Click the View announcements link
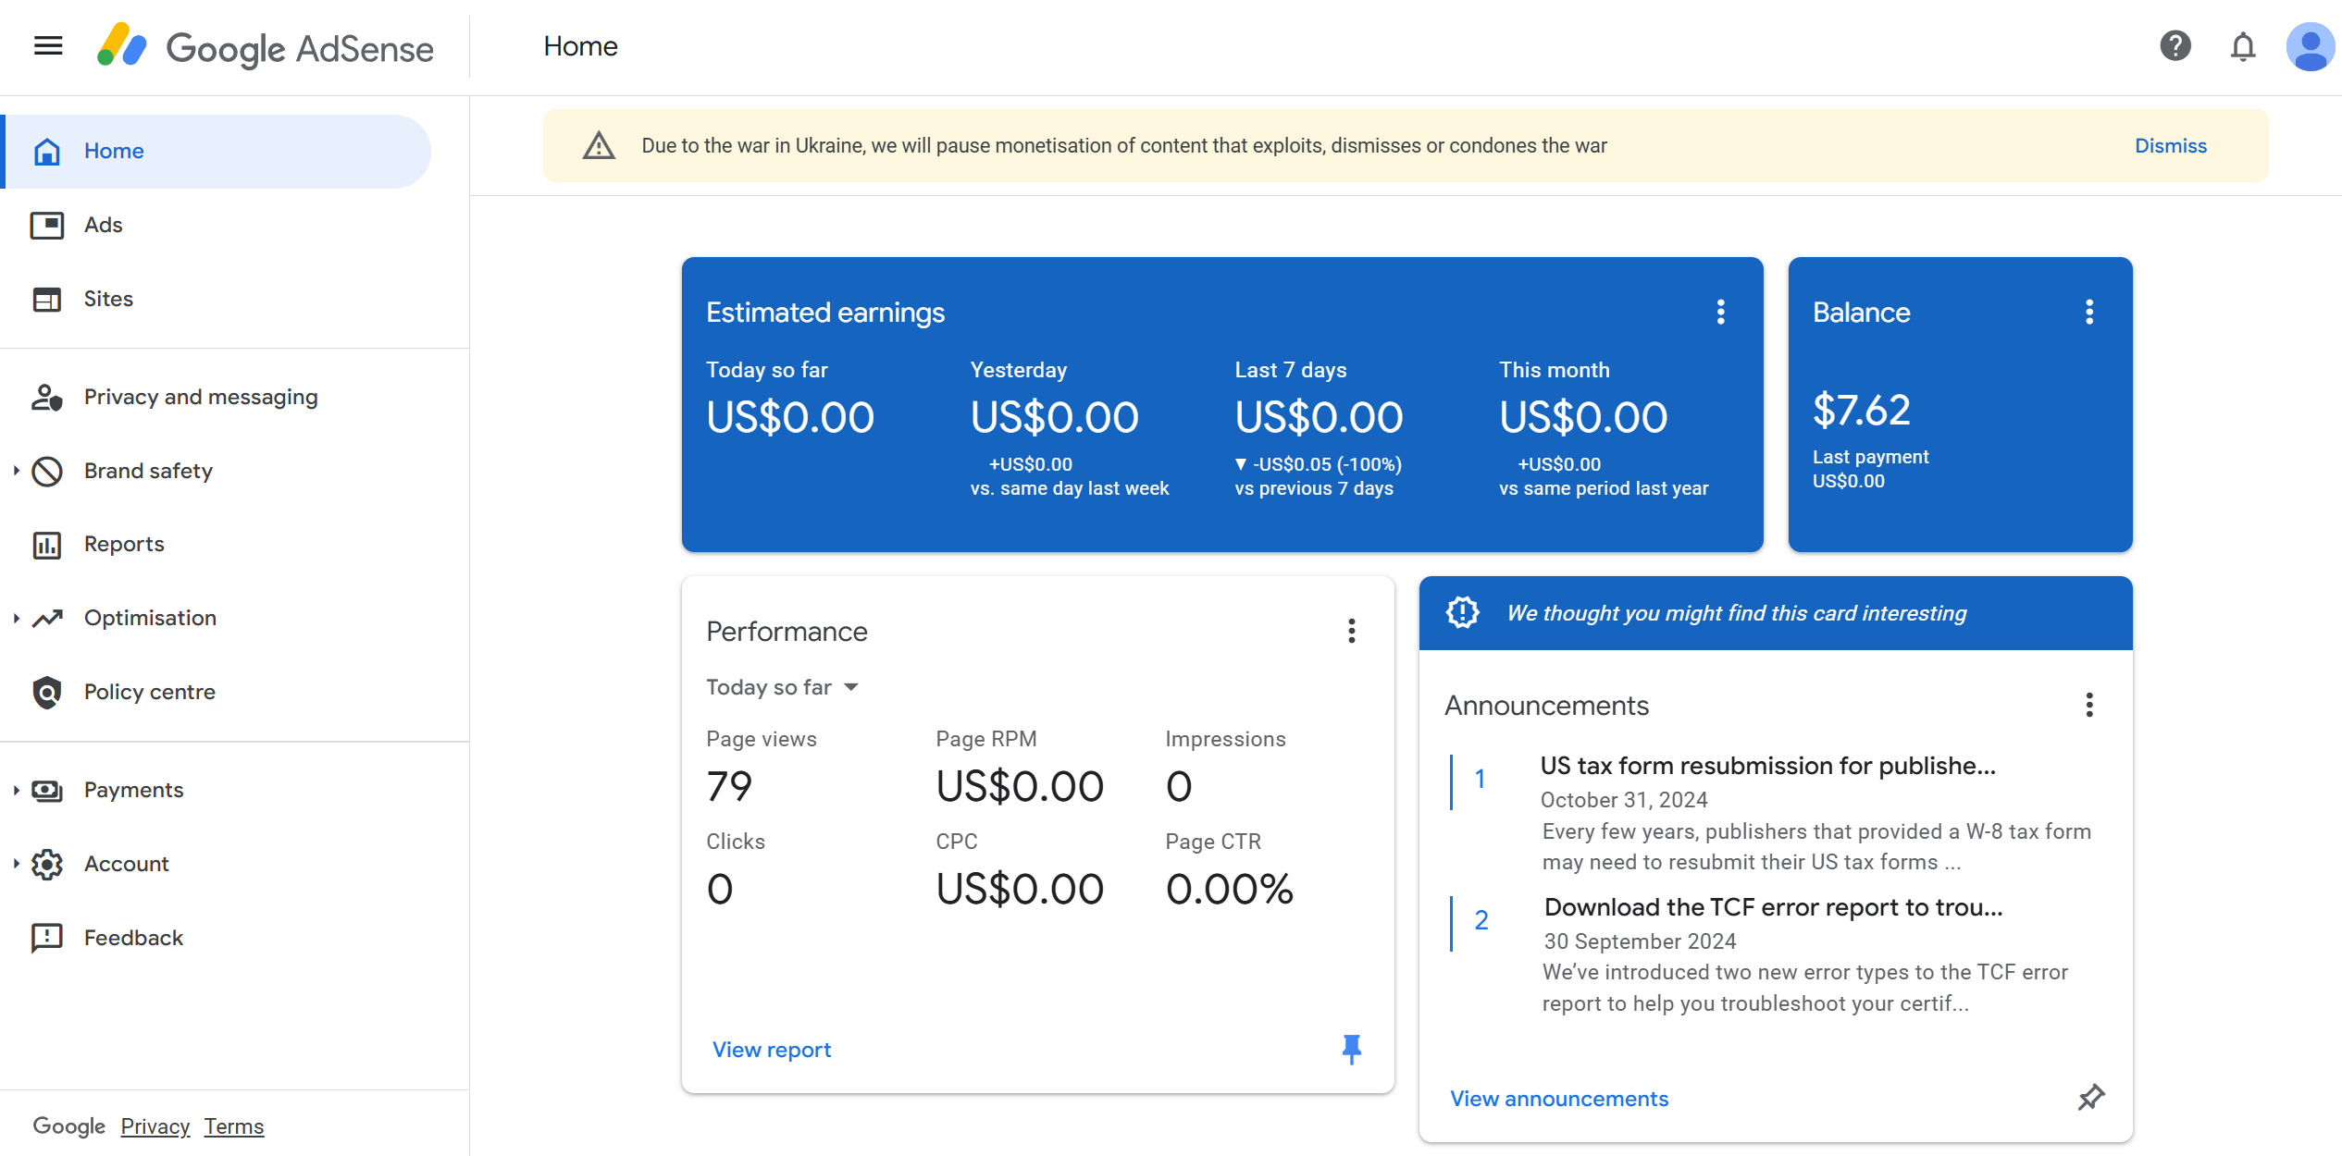Viewport: 2342px width, 1156px height. [x=1559, y=1099]
